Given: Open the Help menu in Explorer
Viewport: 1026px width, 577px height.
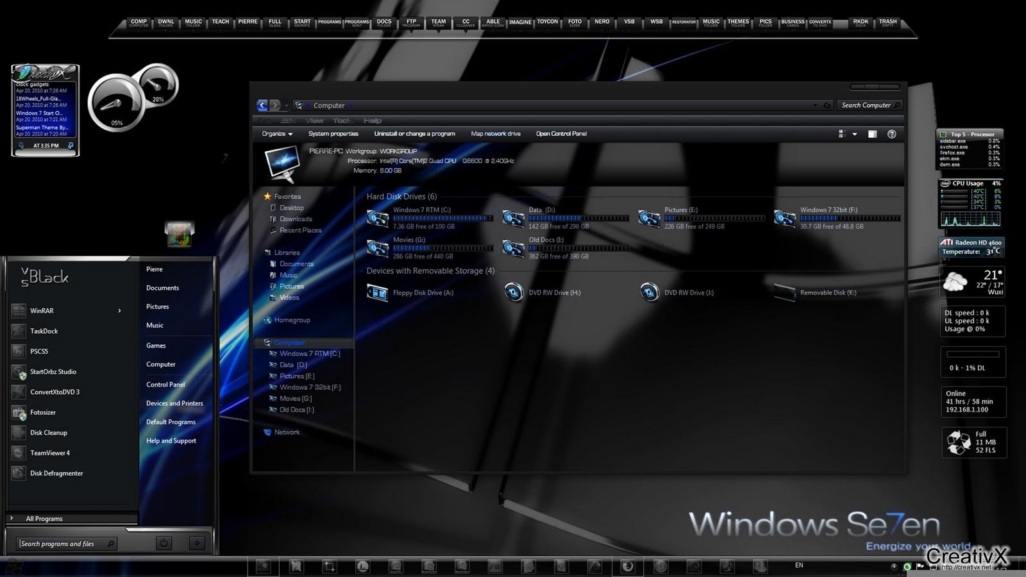Looking at the screenshot, I should pyautogui.click(x=373, y=121).
